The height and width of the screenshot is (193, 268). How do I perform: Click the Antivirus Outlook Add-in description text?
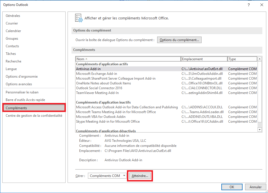(x=123, y=160)
